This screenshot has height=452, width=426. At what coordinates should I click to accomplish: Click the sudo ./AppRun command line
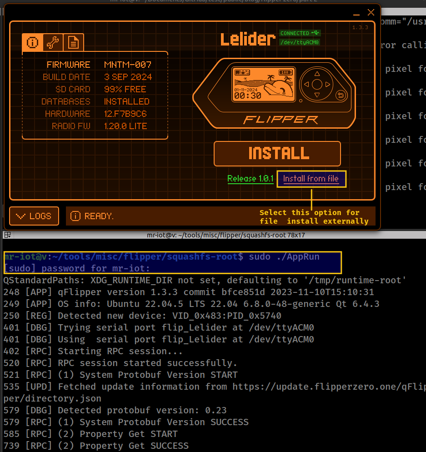tap(162, 256)
